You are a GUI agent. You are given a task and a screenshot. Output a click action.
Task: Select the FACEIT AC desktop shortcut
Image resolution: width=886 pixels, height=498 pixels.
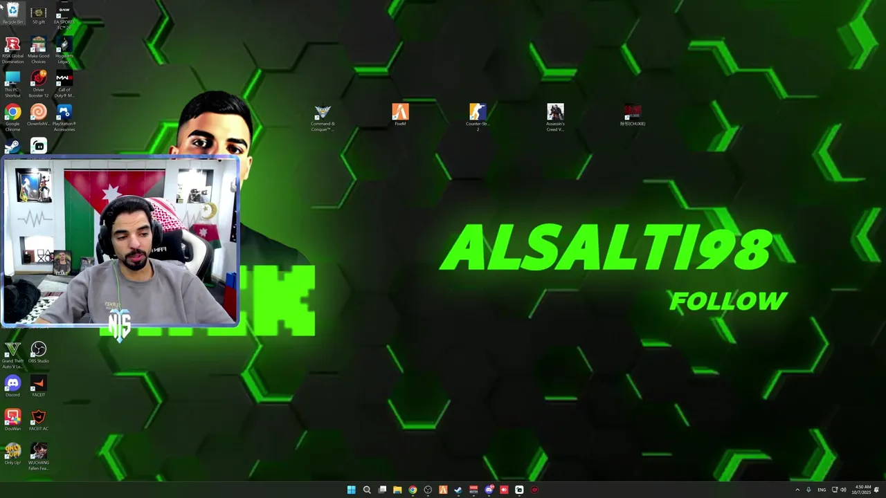click(x=39, y=420)
